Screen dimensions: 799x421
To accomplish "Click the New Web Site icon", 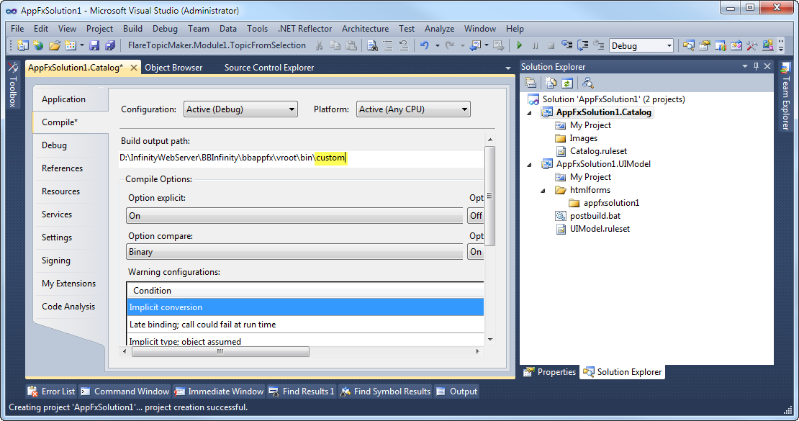I will click(x=38, y=45).
